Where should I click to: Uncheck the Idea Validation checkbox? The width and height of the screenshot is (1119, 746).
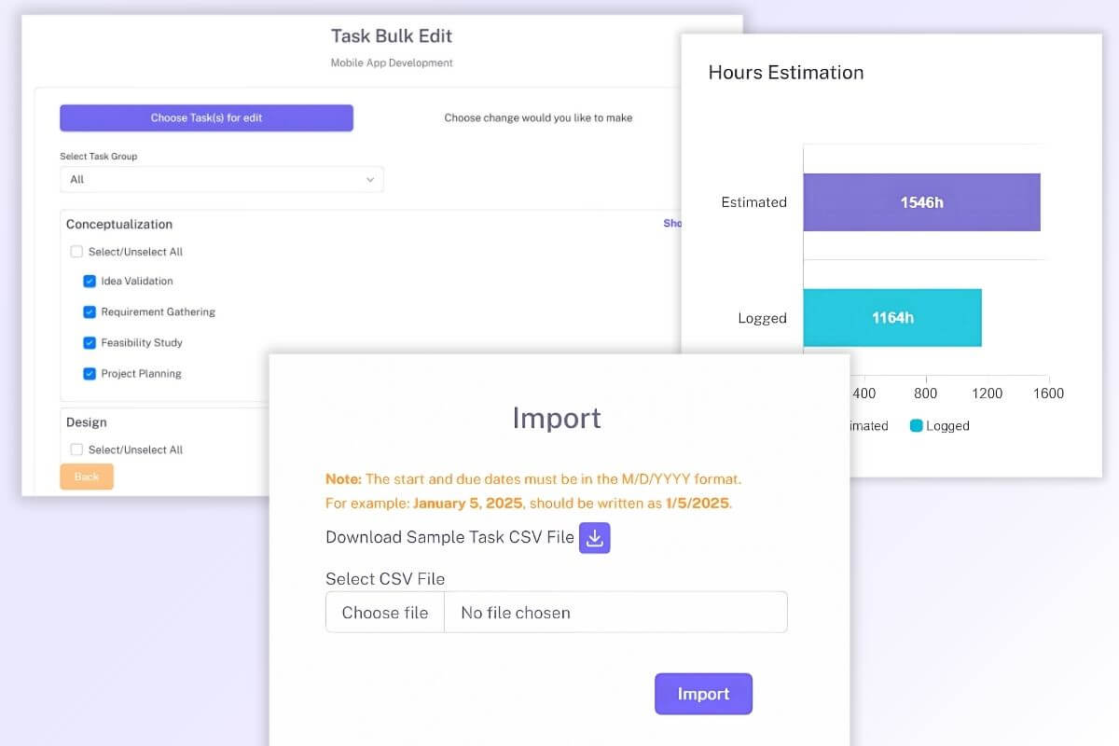[90, 282]
